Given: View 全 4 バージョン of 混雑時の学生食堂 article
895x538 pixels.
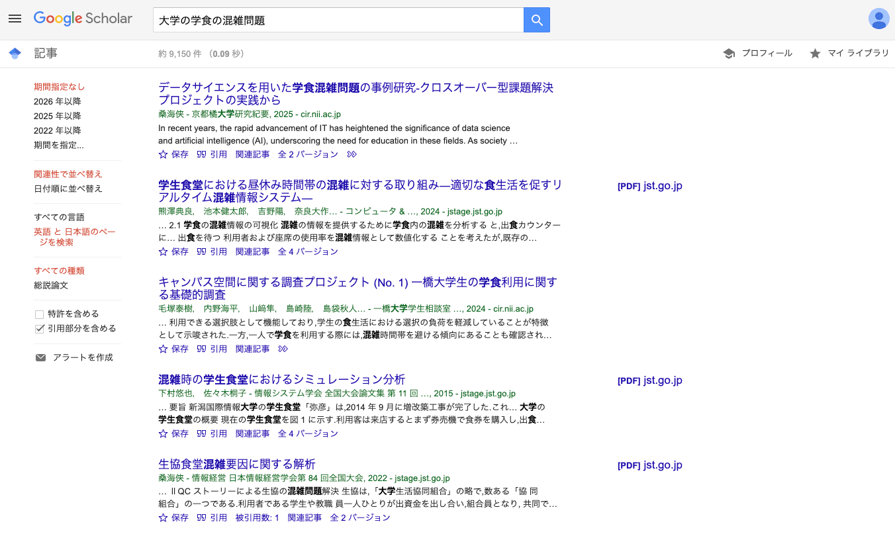Looking at the screenshot, I should pos(308,433).
